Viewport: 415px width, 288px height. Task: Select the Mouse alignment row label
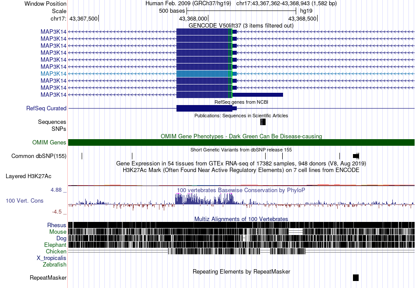tap(58, 232)
